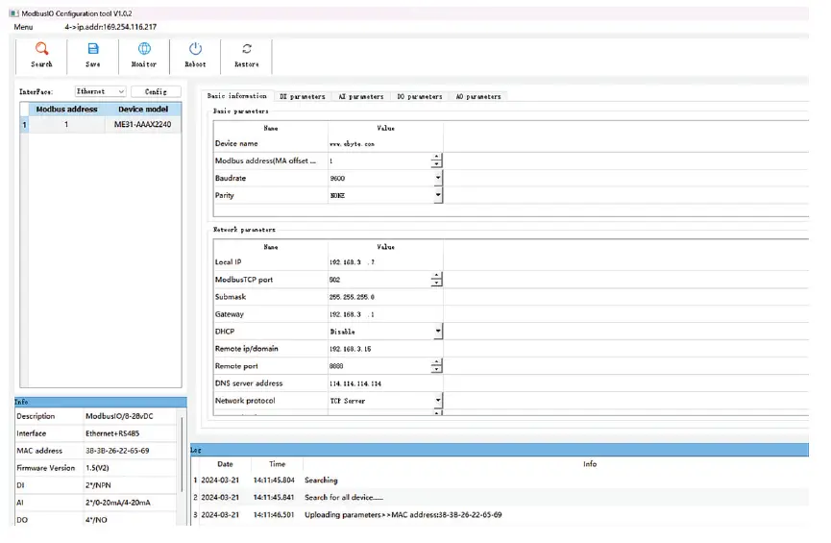Open the Network protocol TCP Server dropdown

tap(438, 401)
